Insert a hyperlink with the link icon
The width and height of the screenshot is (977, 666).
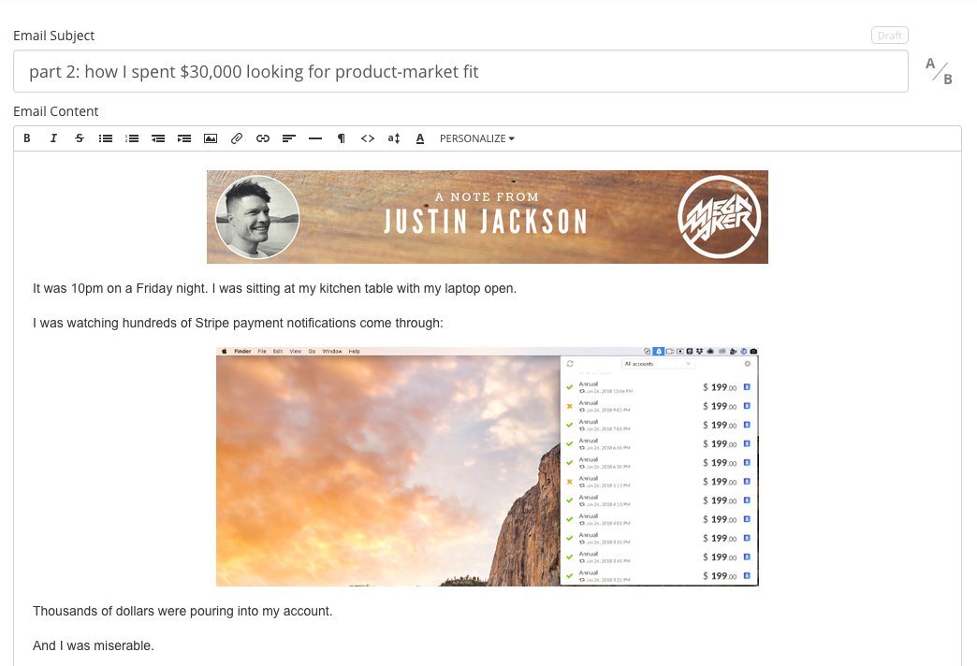click(263, 138)
